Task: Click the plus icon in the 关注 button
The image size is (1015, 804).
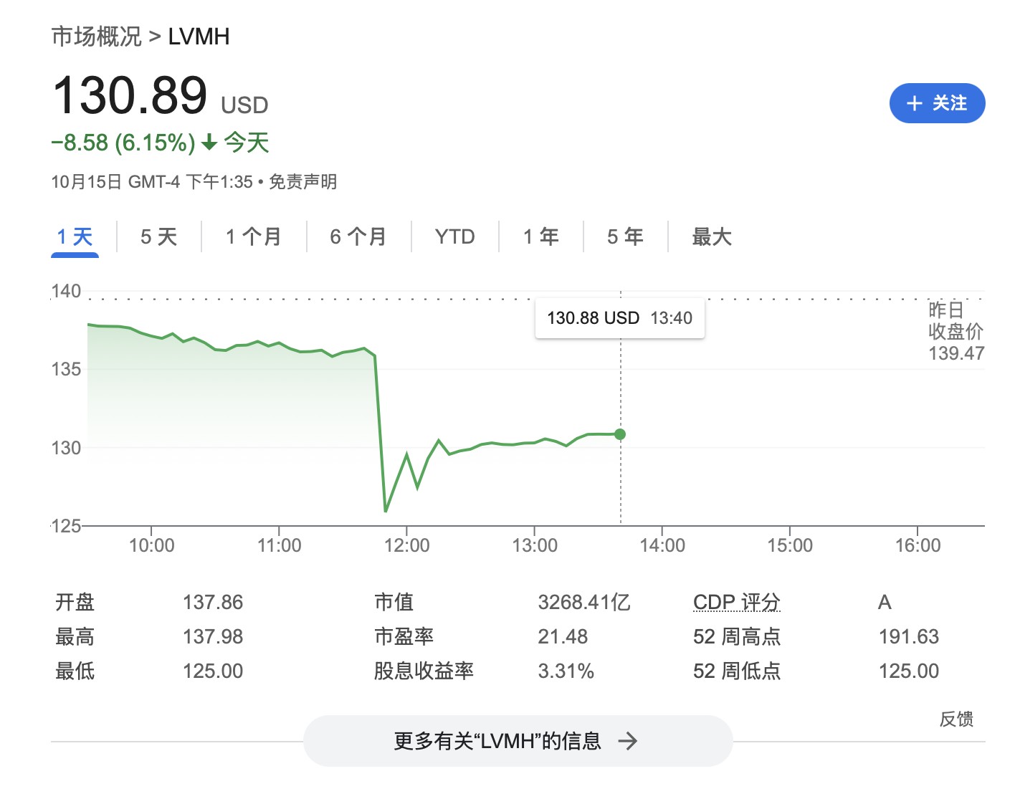Action: coord(914,103)
